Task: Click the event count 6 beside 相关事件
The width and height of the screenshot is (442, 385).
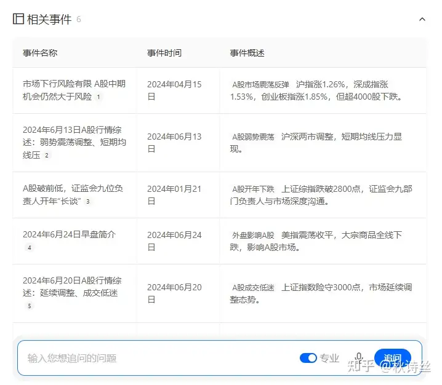Action: 79,19
